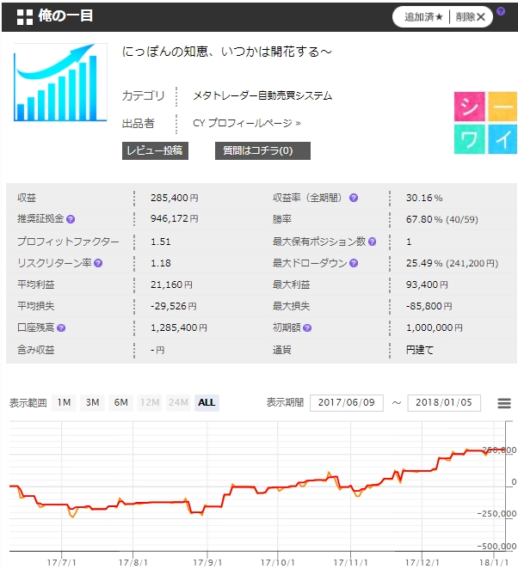Viewport: 518px width, 569px height.
Task: Click help icon beside 収益率（全期間）
Action: pyautogui.click(x=354, y=198)
